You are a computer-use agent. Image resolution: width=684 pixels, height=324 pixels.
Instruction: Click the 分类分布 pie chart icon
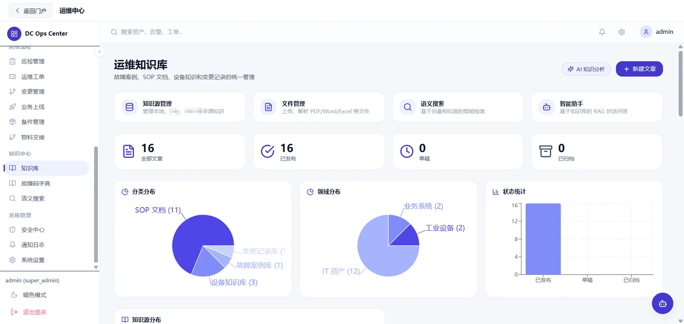125,192
